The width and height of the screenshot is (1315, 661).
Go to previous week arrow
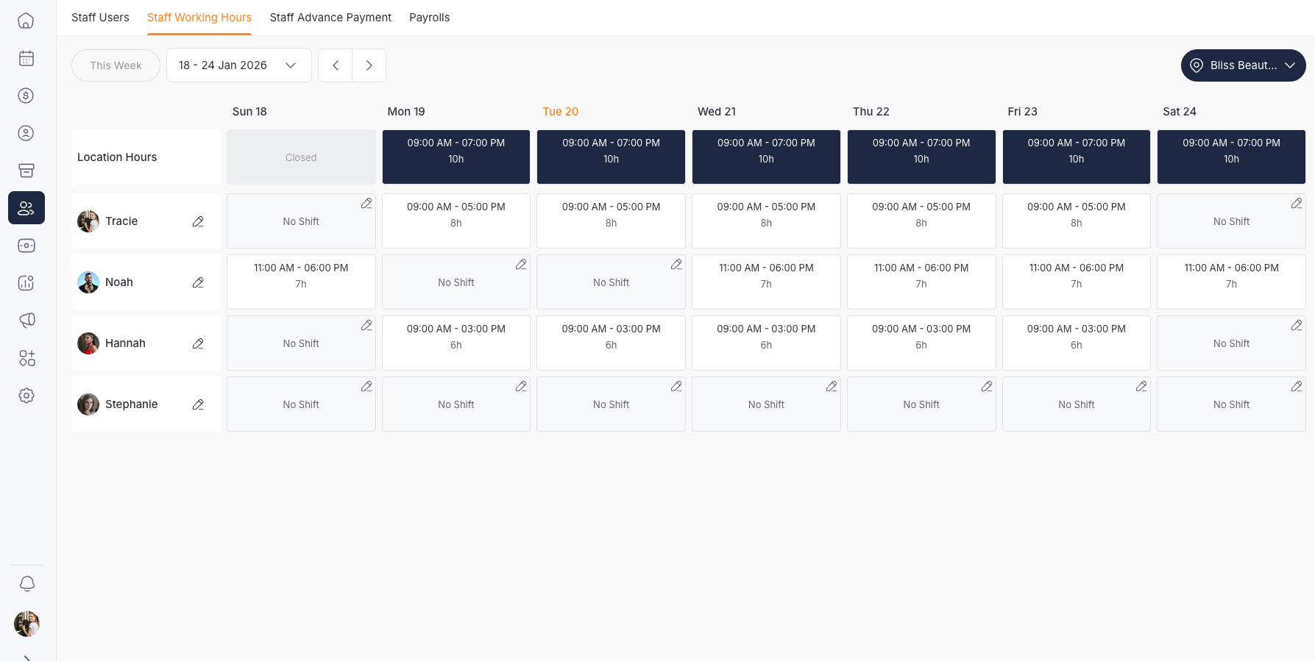coord(336,65)
